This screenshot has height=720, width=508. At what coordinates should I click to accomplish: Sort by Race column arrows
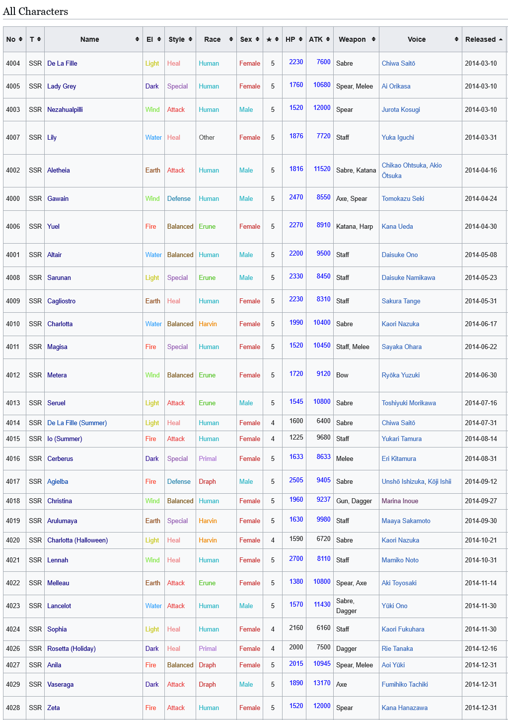[231, 39]
